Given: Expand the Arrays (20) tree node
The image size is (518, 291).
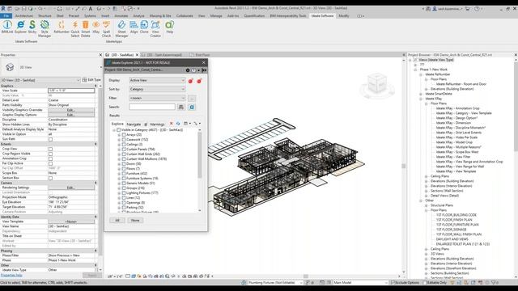Looking at the screenshot, I should 119,135.
